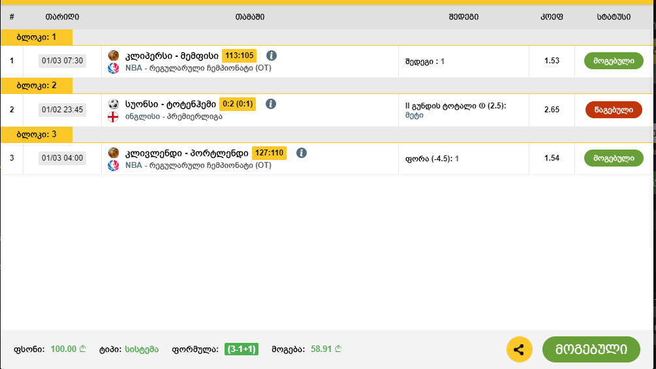Click NBA logo in row 3
Image resolution: width=656 pixels, height=369 pixels.
click(x=114, y=166)
